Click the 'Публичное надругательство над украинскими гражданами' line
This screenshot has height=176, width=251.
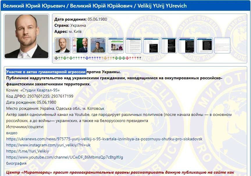point(114,78)
